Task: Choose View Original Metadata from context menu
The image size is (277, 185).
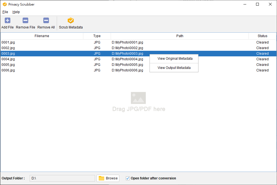Action: click(175, 59)
